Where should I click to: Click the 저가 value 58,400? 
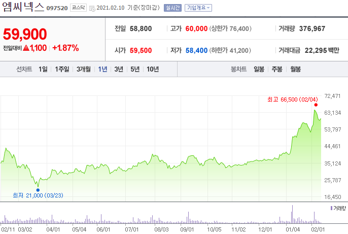pyautogui.click(x=196, y=51)
